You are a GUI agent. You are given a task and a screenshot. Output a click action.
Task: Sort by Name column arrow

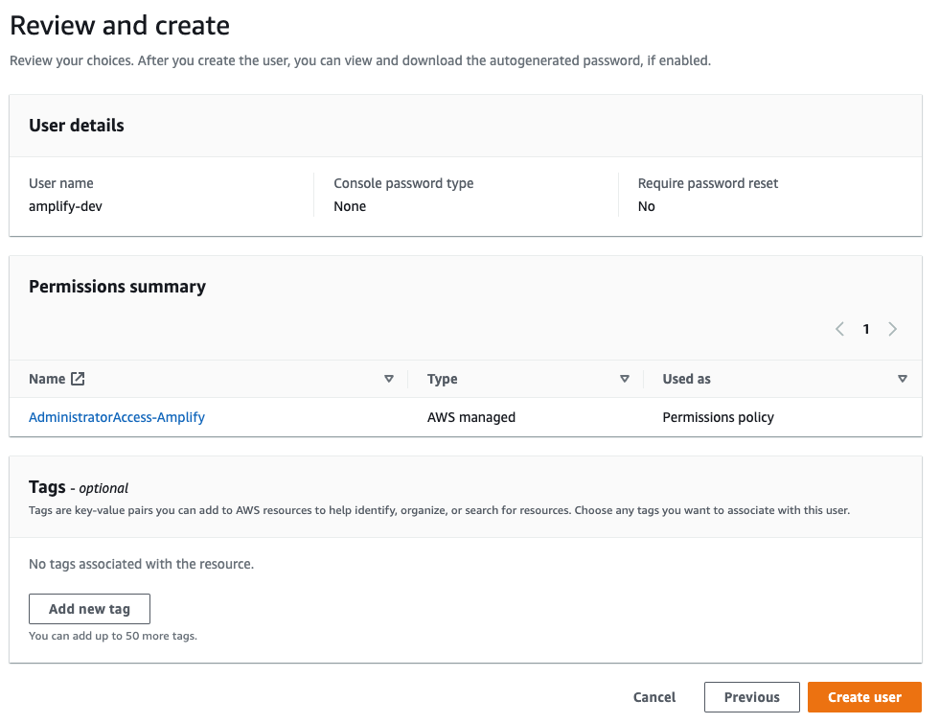pyautogui.click(x=388, y=379)
